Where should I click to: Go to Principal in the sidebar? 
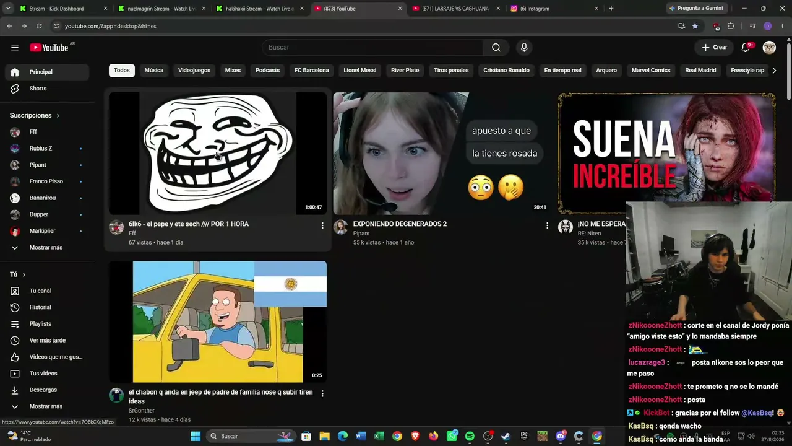[x=47, y=72]
